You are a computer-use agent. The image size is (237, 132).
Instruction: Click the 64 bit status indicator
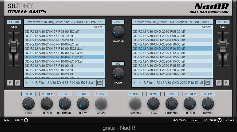pos(7,120)
